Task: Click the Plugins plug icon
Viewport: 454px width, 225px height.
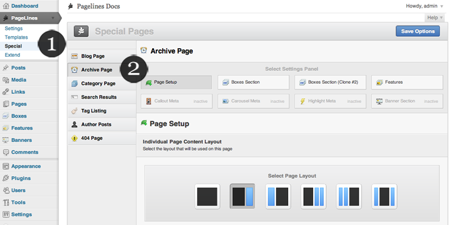Action: [x=6, y=178]
